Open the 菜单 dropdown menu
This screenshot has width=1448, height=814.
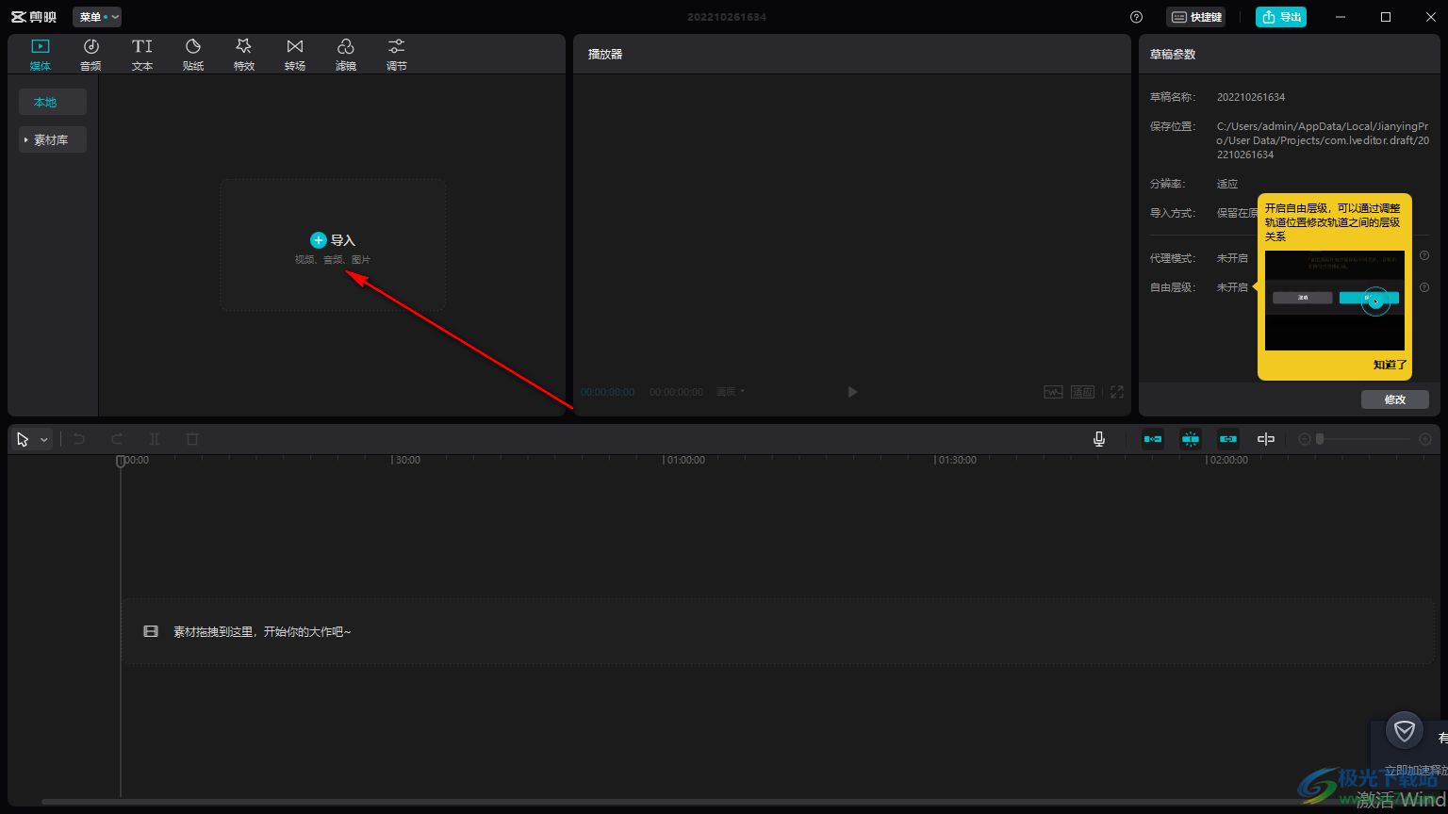97,17
